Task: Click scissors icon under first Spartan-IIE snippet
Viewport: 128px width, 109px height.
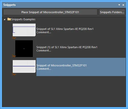Action: [x=14, y=38]
